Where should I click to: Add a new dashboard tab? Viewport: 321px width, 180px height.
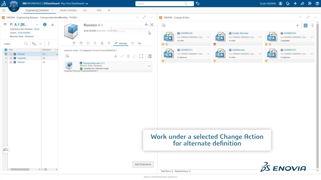[109, 10]
